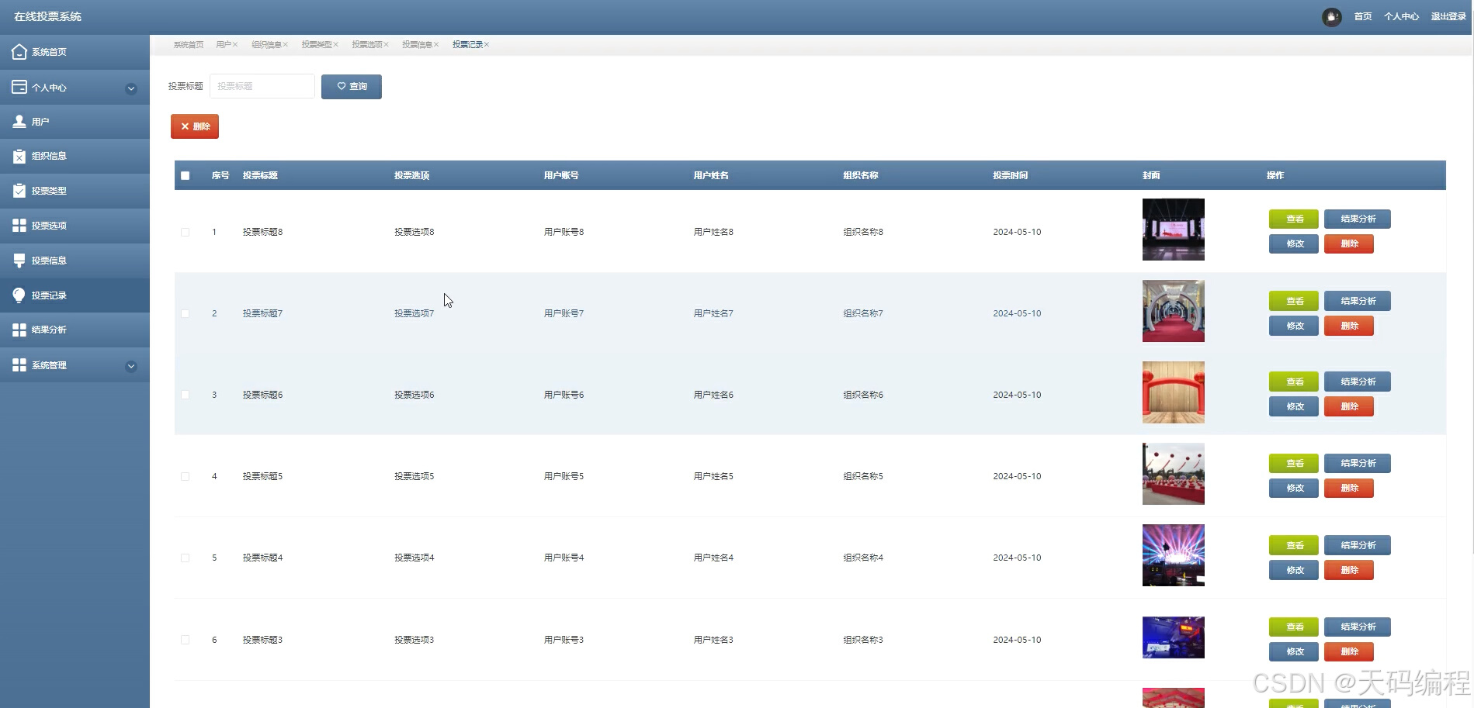
Task: Click cell text 用户姓名6
Action: [713, 395]
